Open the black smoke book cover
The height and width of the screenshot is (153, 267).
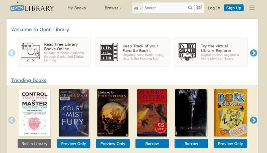point(191,113)
